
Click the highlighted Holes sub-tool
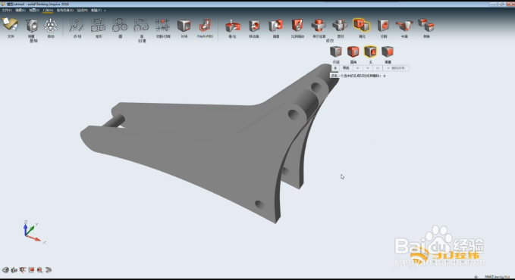tap(370, 54)
